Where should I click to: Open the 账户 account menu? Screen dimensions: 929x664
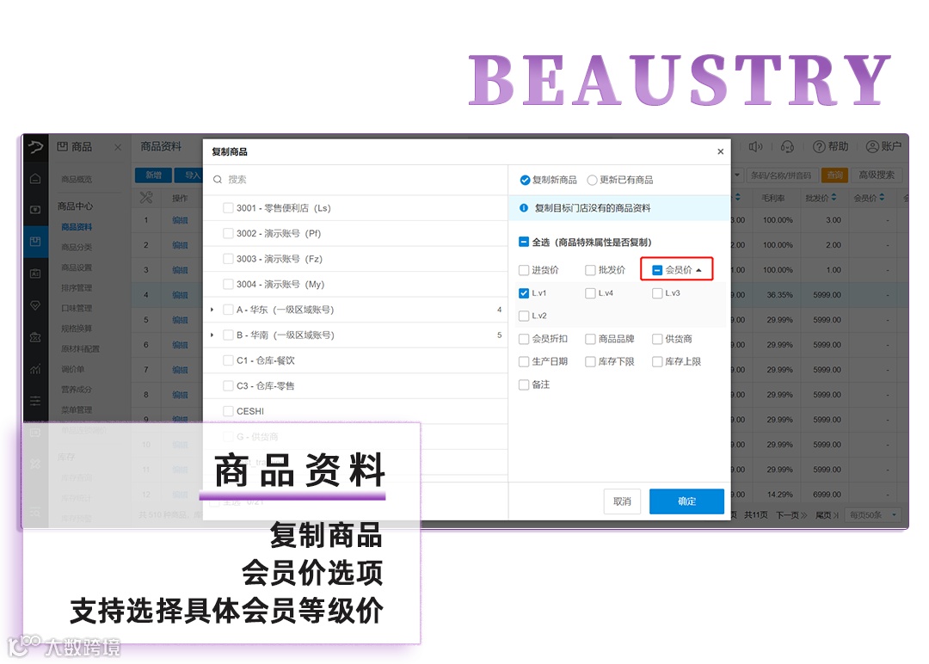point(883,146)
